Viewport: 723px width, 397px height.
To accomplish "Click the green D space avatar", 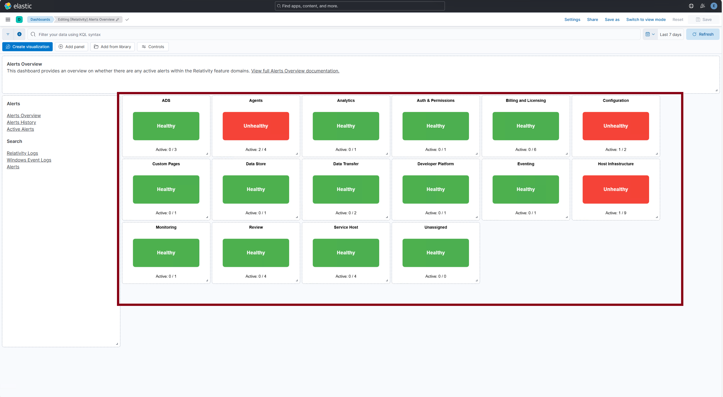I will 19,20.
